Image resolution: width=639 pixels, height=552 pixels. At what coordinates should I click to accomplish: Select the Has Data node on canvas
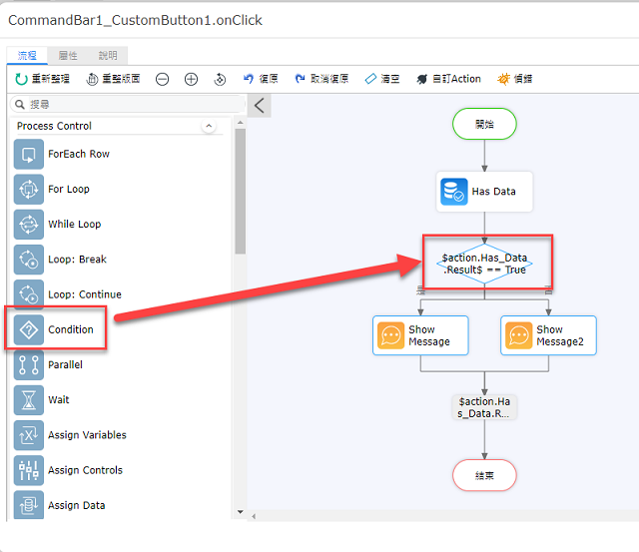click(x=484, y=192)
